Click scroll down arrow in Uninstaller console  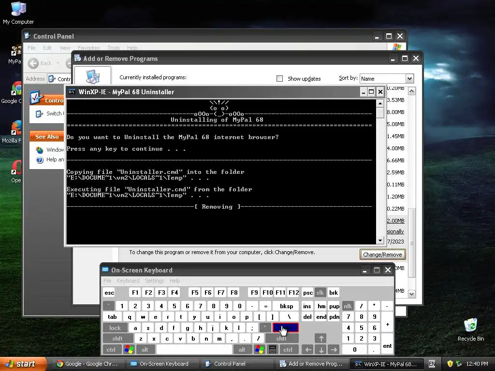(x=380, y=241)
